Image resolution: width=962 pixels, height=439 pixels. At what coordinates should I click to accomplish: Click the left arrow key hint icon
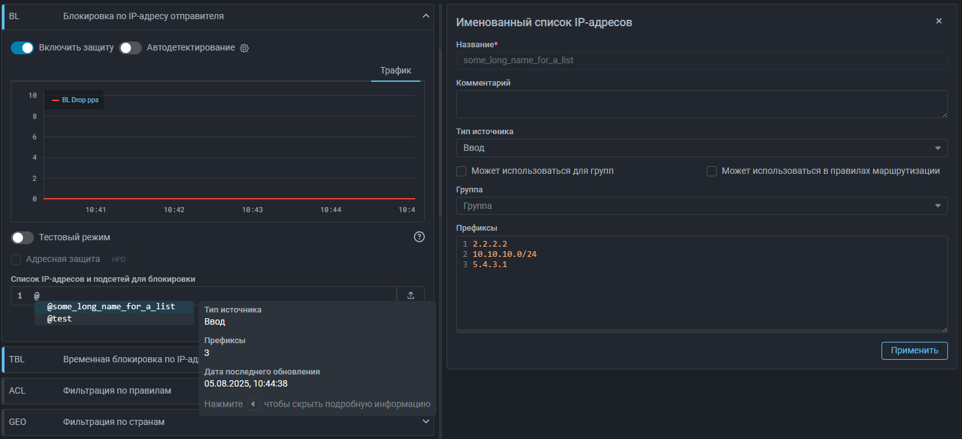pos(254,404)
